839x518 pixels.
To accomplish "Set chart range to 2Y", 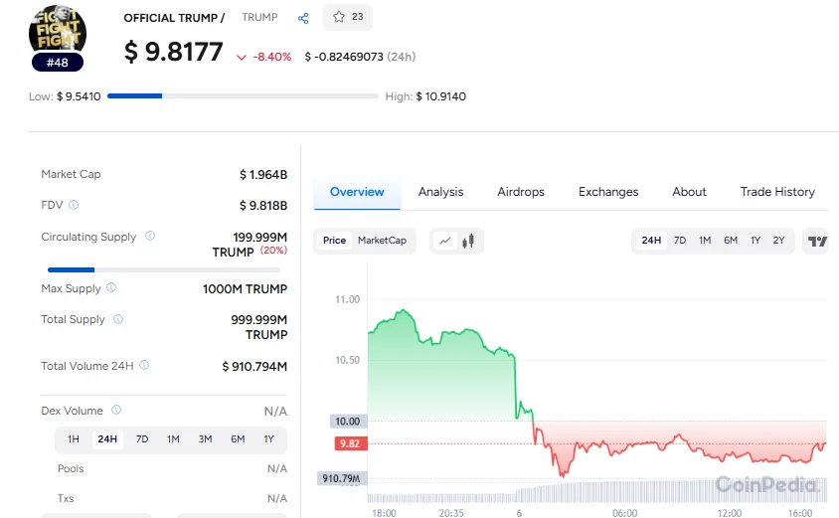I will click(x=778, y=241).
